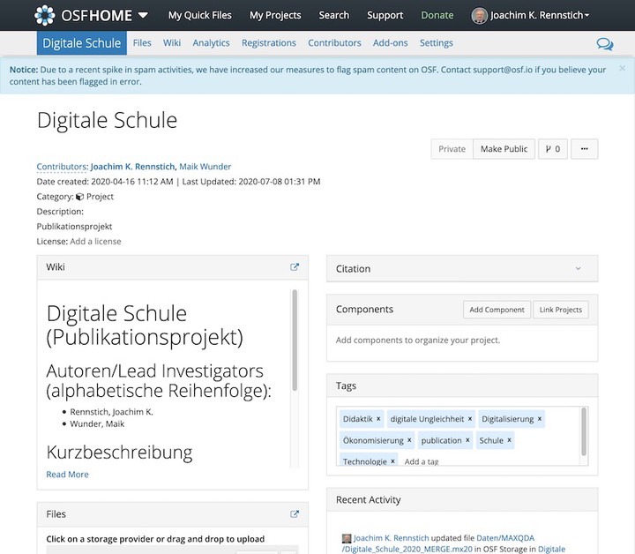Click the Donate link
Screen dimensions: 635x554
437,15
